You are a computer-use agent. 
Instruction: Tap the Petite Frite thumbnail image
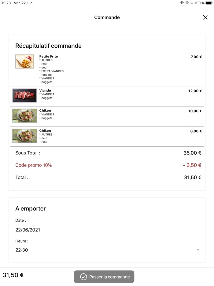click(x=24, y=62)
